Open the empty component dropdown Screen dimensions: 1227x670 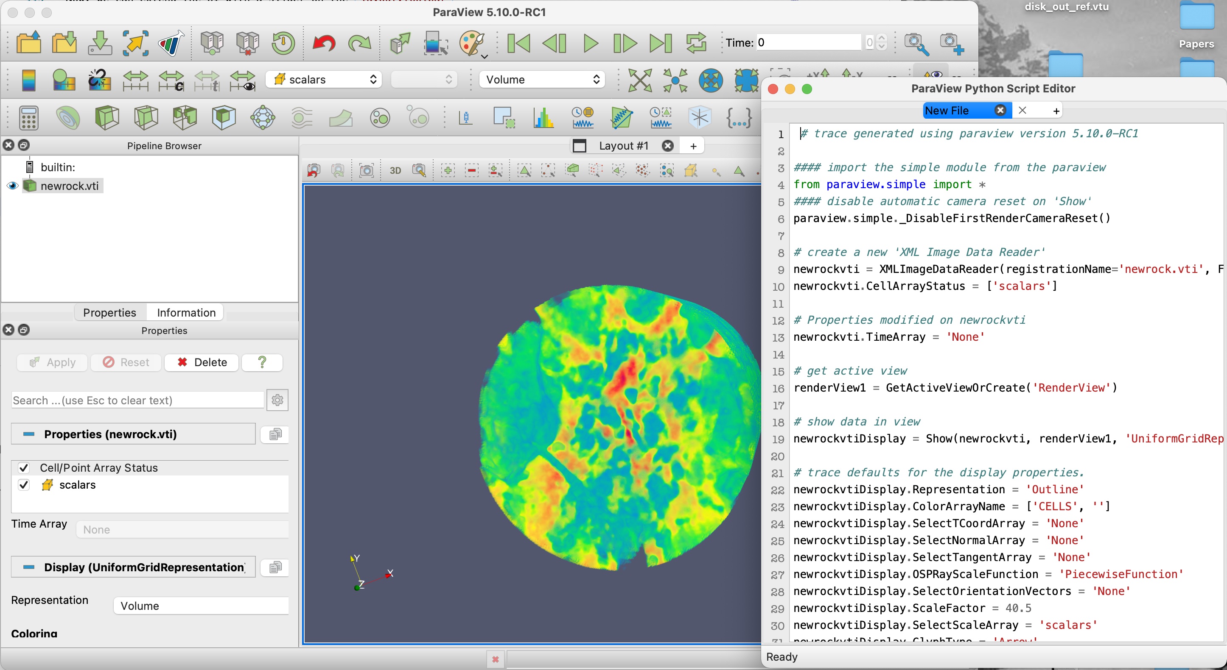pyautogui.click(x=424, y=80)
